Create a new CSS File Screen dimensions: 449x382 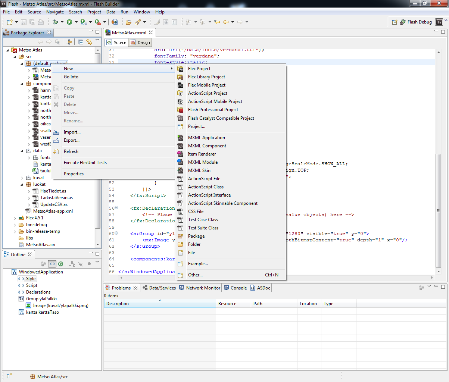coord(230,212)
